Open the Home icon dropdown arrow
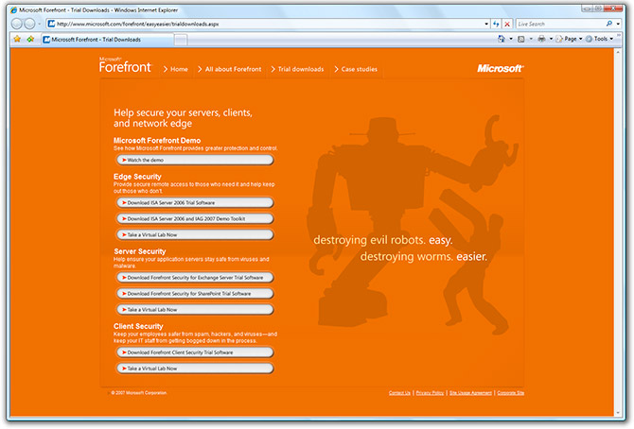Screen dimensions: 634x429 [x=511, y=39]
